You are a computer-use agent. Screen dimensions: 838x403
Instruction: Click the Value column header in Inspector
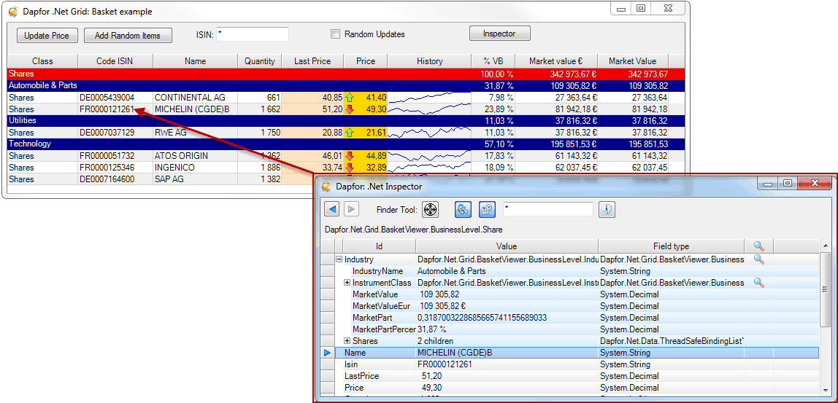pos(507,246)
